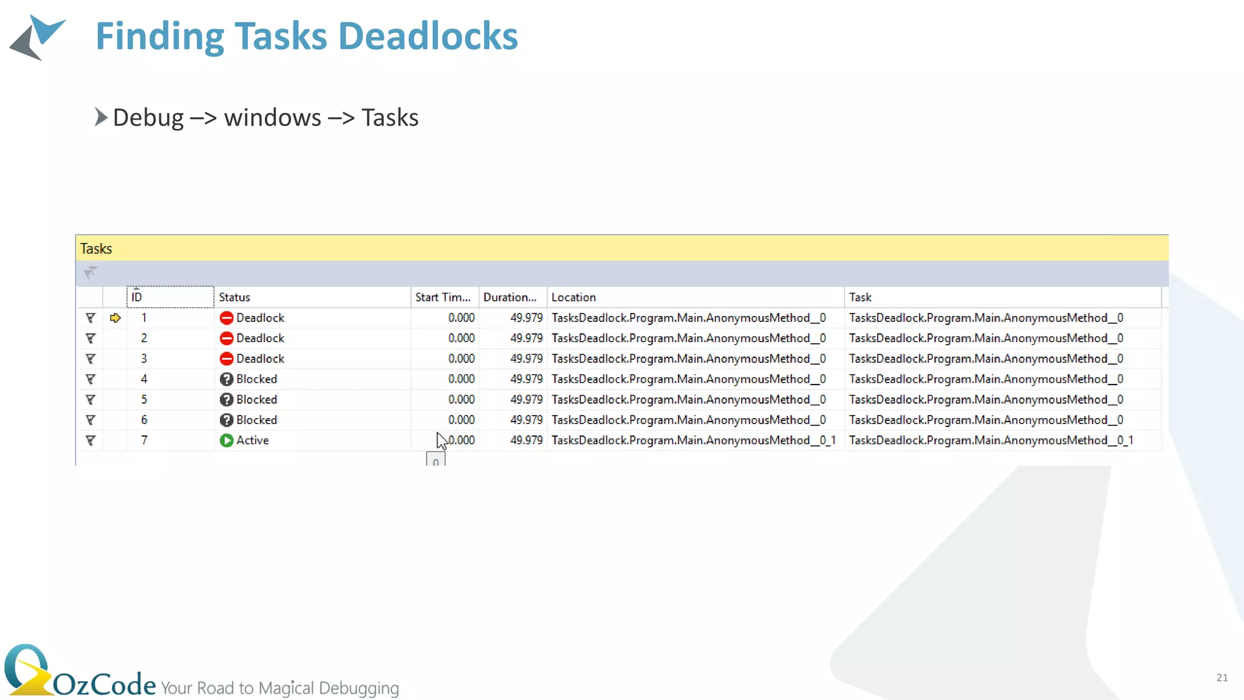Screen dimensions: 1244x700
Task: Sort by the Task column header
Action: [x=1003, y=297]
